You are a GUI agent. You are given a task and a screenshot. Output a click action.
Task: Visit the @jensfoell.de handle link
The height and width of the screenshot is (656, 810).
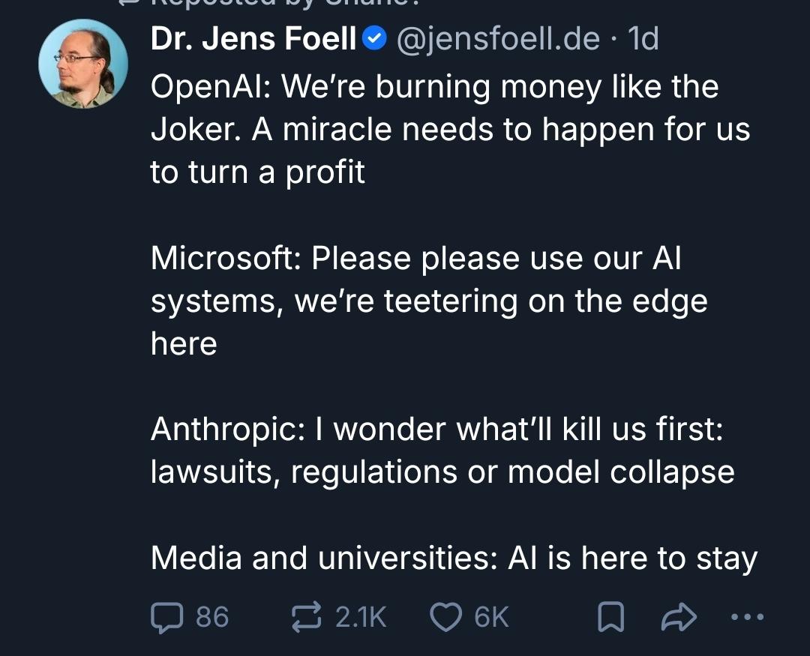[x=496, y=39]
